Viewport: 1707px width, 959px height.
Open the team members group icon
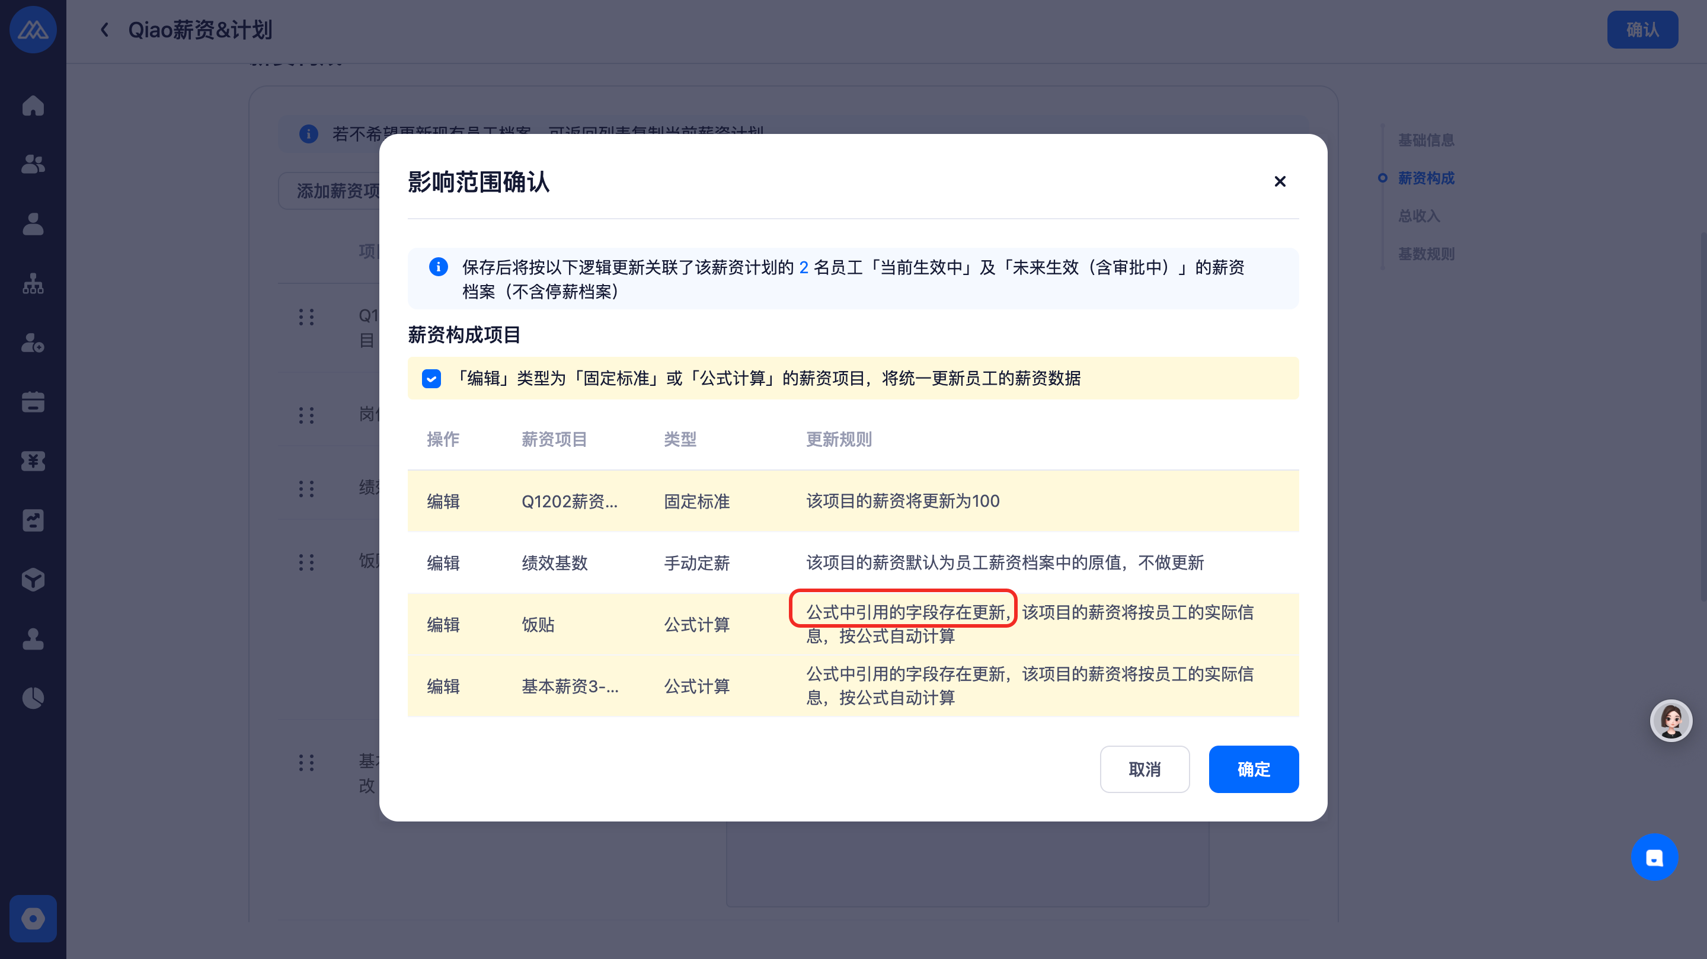point(33,164)
